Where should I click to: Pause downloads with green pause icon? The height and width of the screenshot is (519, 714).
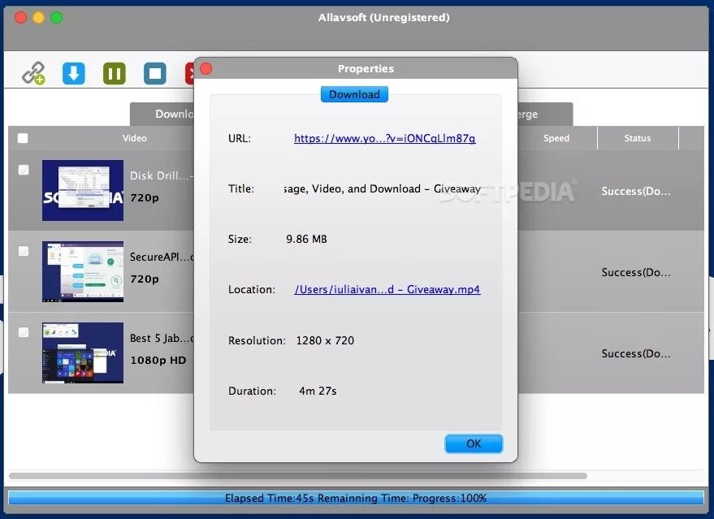click(x=115, y=73)
